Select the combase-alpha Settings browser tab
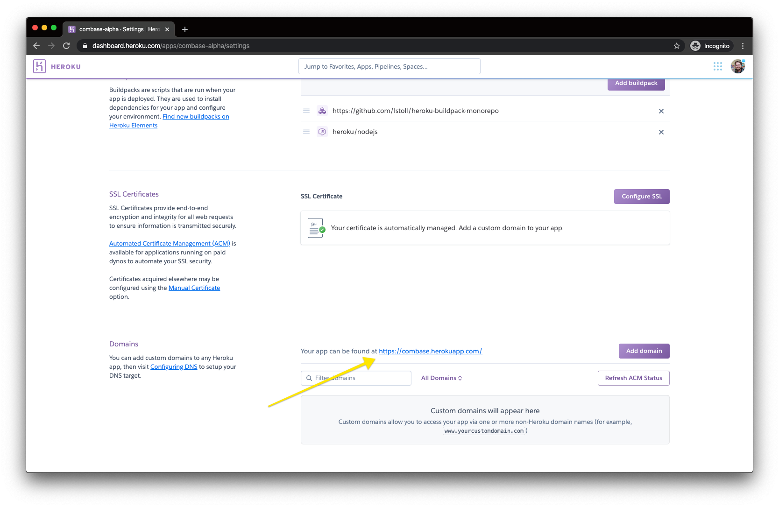The width and height of the screenshot is (779, 507). pyautogui.click(x=119, y=29)
